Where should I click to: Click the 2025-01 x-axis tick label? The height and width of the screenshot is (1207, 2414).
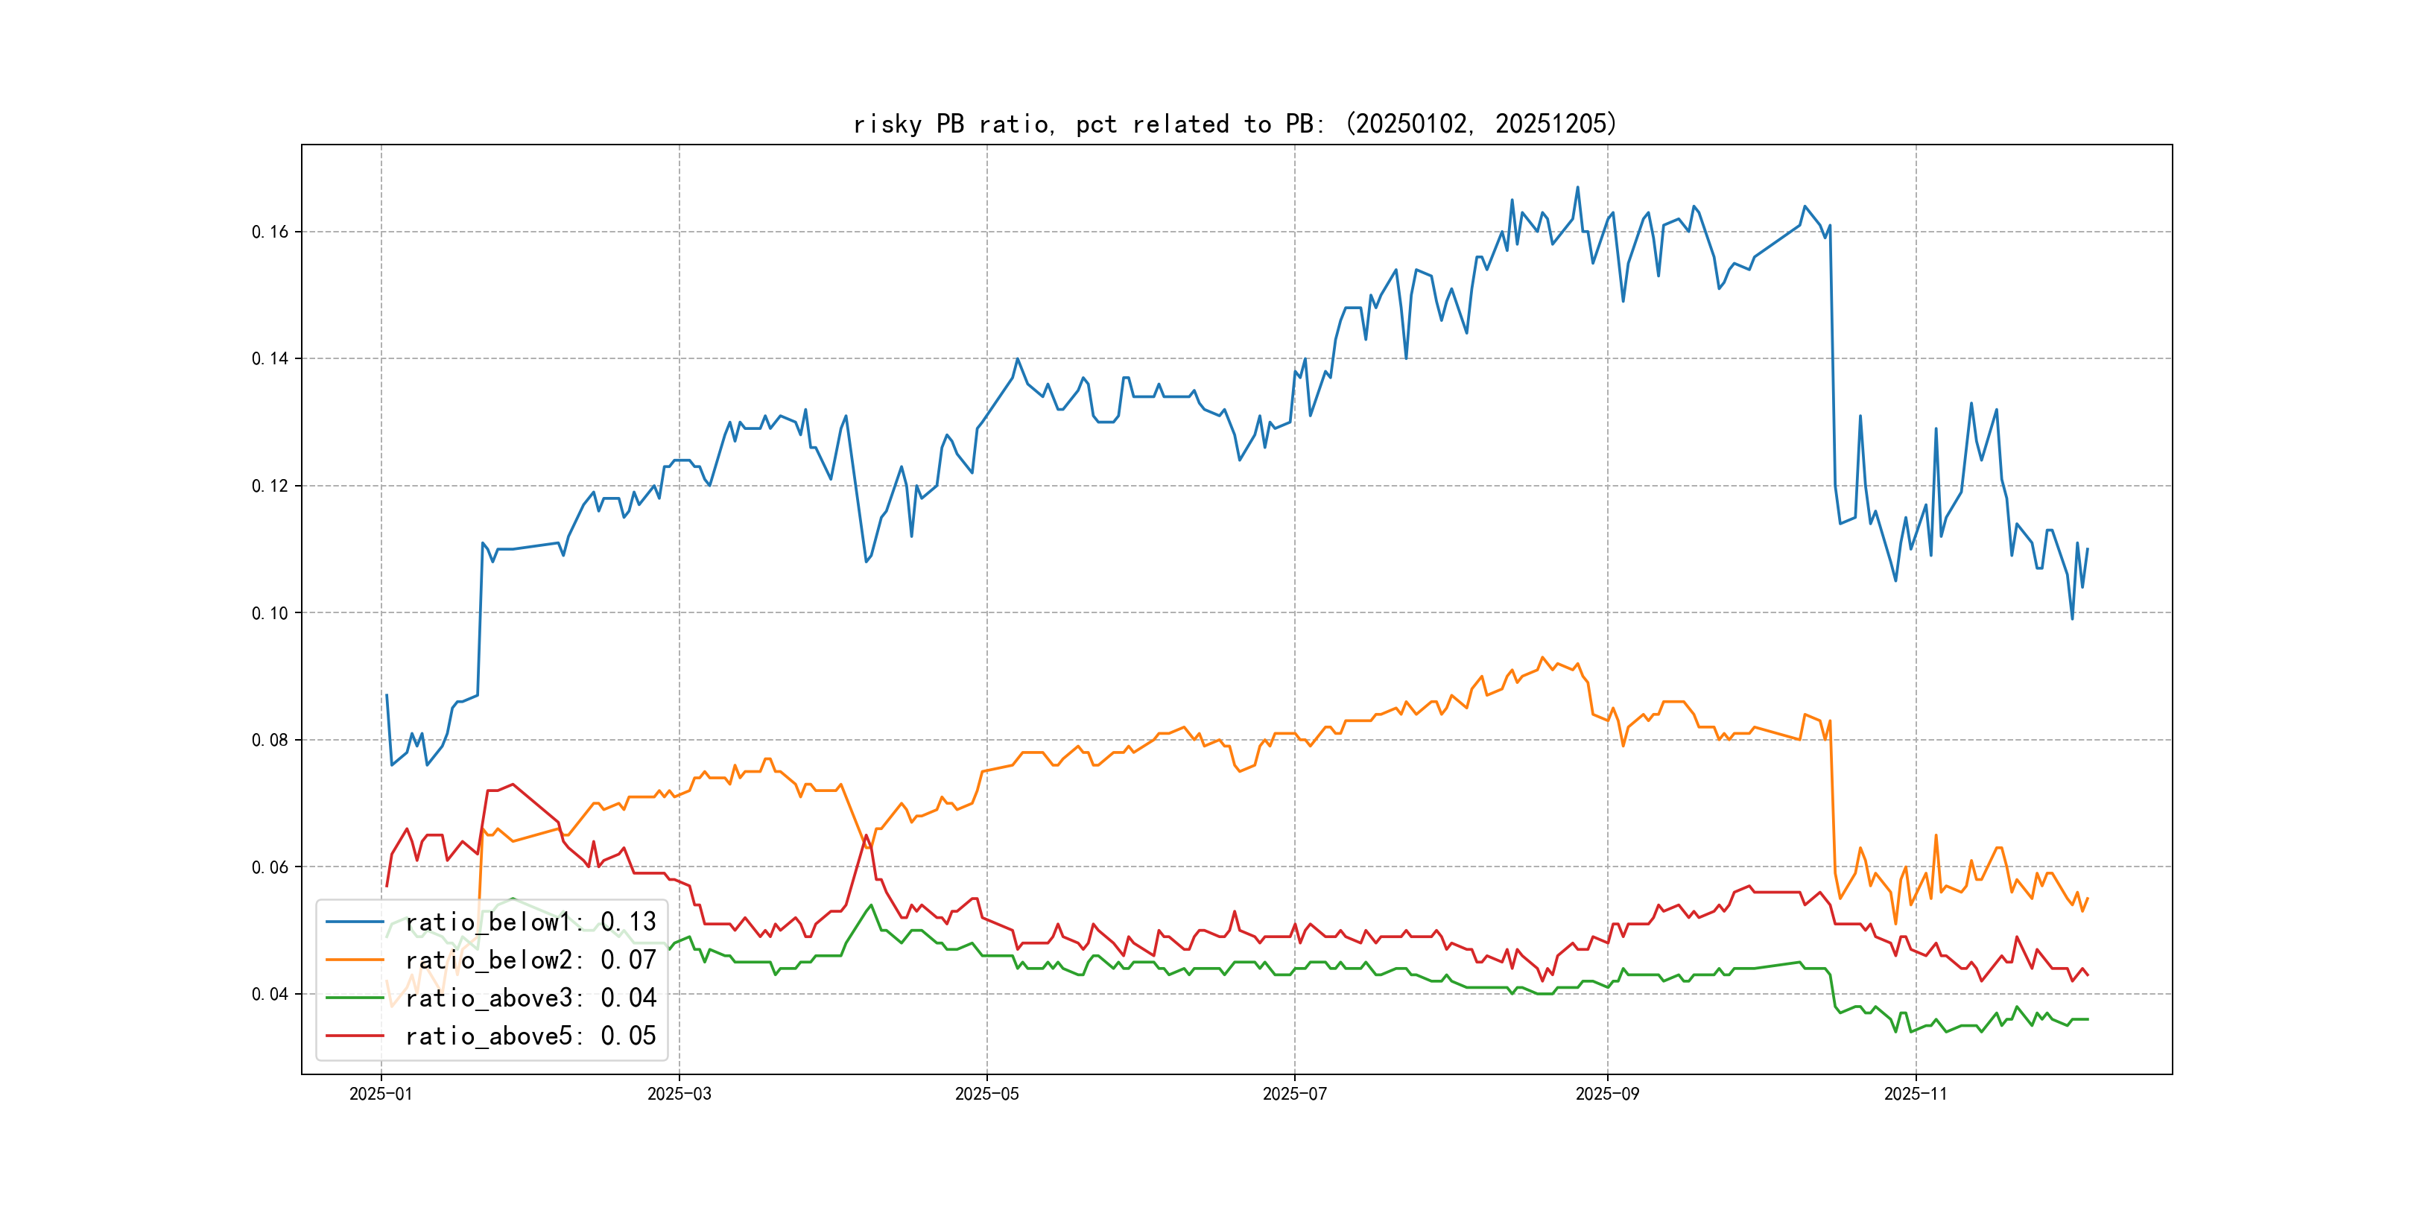pos(381,1094)
